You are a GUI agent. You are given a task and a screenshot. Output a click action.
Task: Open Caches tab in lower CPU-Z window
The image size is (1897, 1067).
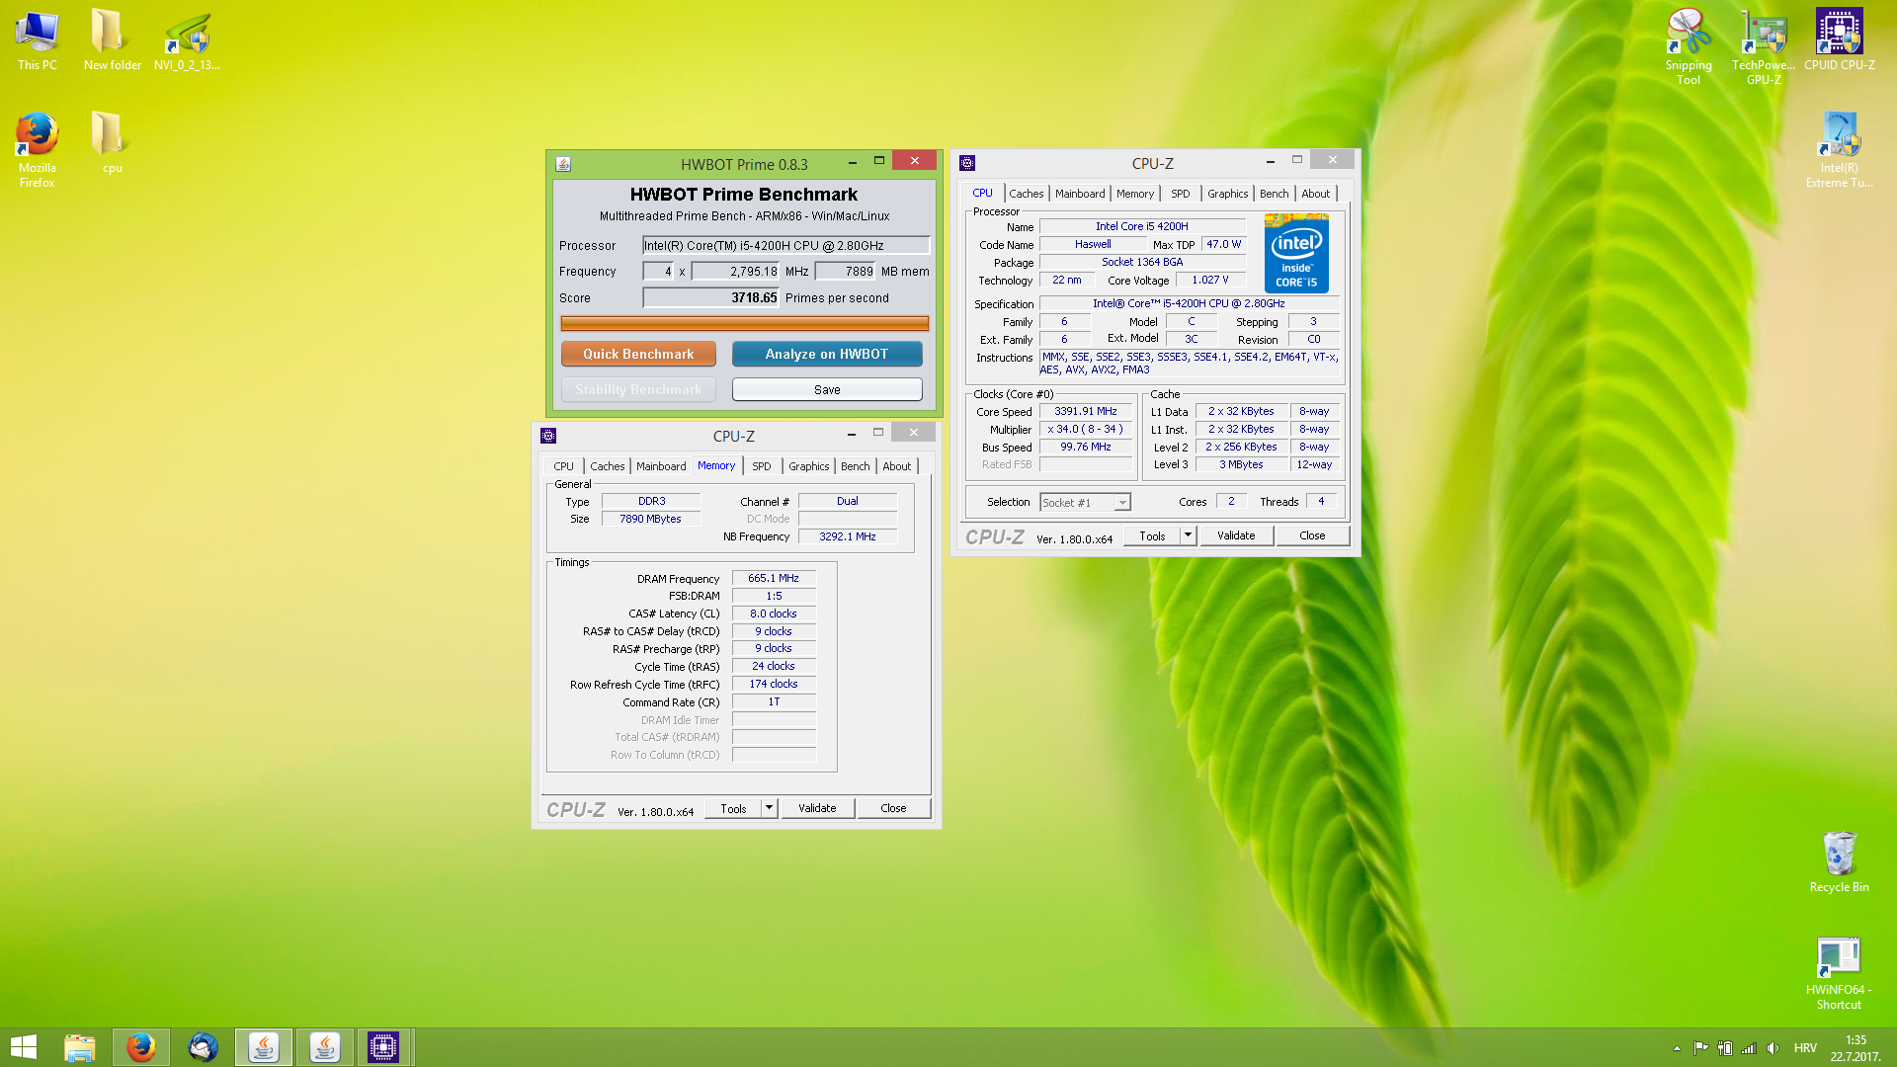click(608, 466)
